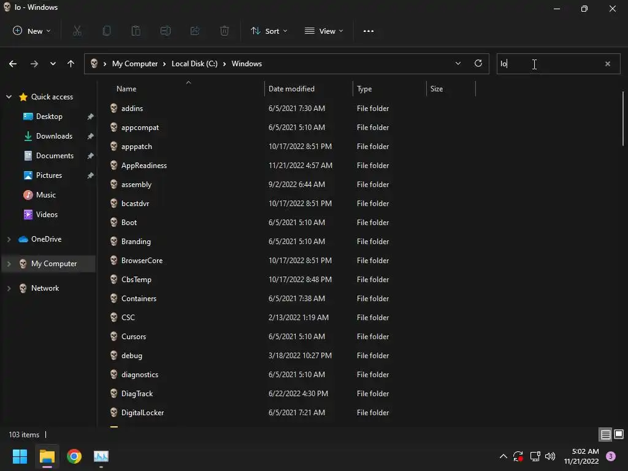Image resolution: width=628 pixels, height=471 pixels.
Task: Launch Google Chrome from taskbar
Action: click(74, 456)
